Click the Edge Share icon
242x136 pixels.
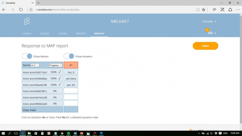(x=230, y=10)
